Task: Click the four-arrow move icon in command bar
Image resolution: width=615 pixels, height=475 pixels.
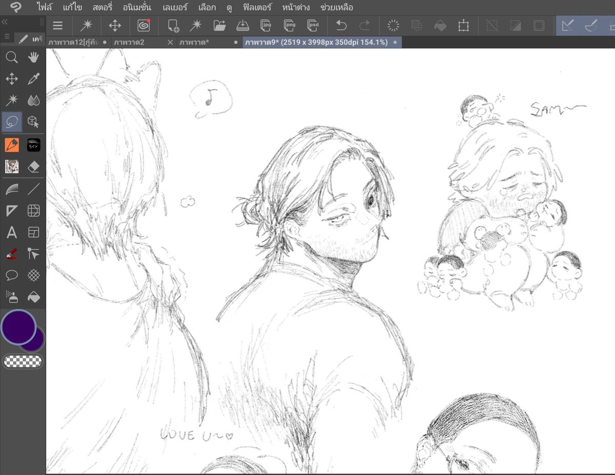Action: coord(115,26)
